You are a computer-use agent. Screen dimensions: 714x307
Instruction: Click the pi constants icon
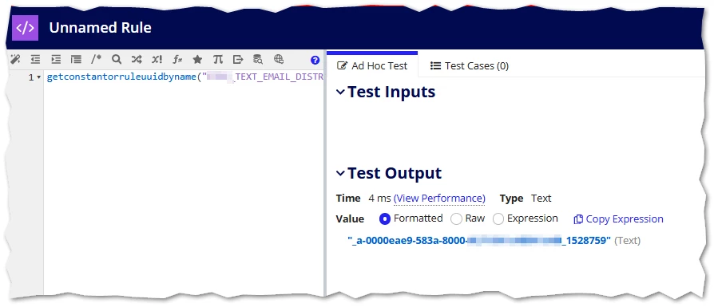[x=218, y=59]
